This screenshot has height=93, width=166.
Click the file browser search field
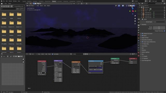click(9, 9)
